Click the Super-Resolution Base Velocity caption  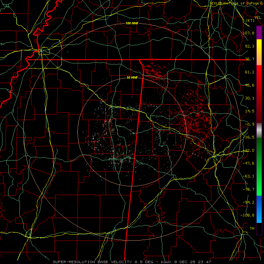point(132,262)
